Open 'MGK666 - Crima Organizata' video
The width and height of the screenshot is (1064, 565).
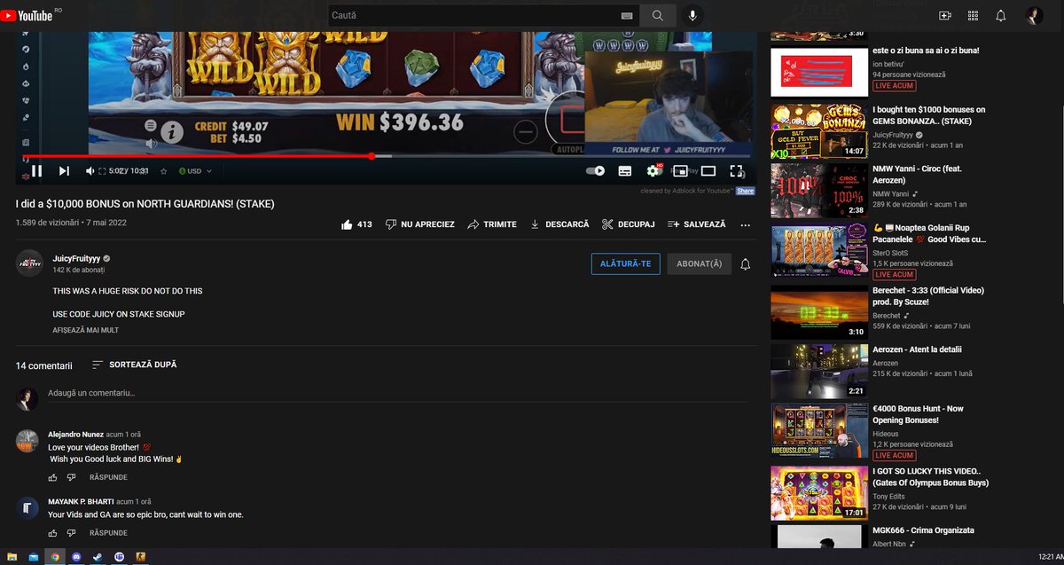coord(923,530)
